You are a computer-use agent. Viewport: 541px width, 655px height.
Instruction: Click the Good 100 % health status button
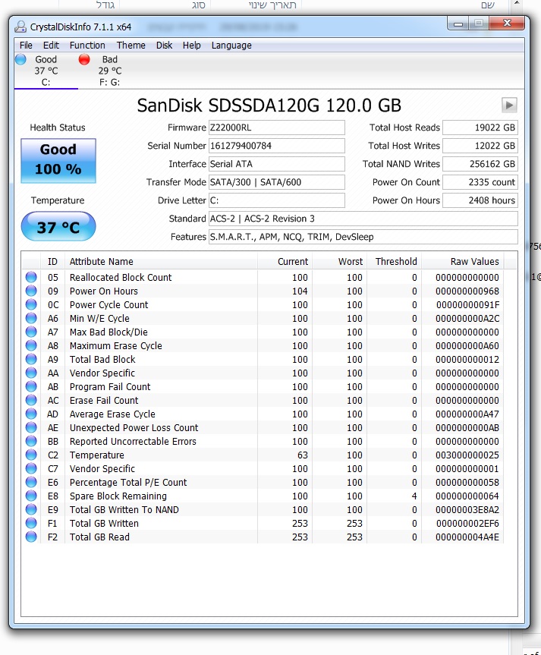[x=58, y=160]
